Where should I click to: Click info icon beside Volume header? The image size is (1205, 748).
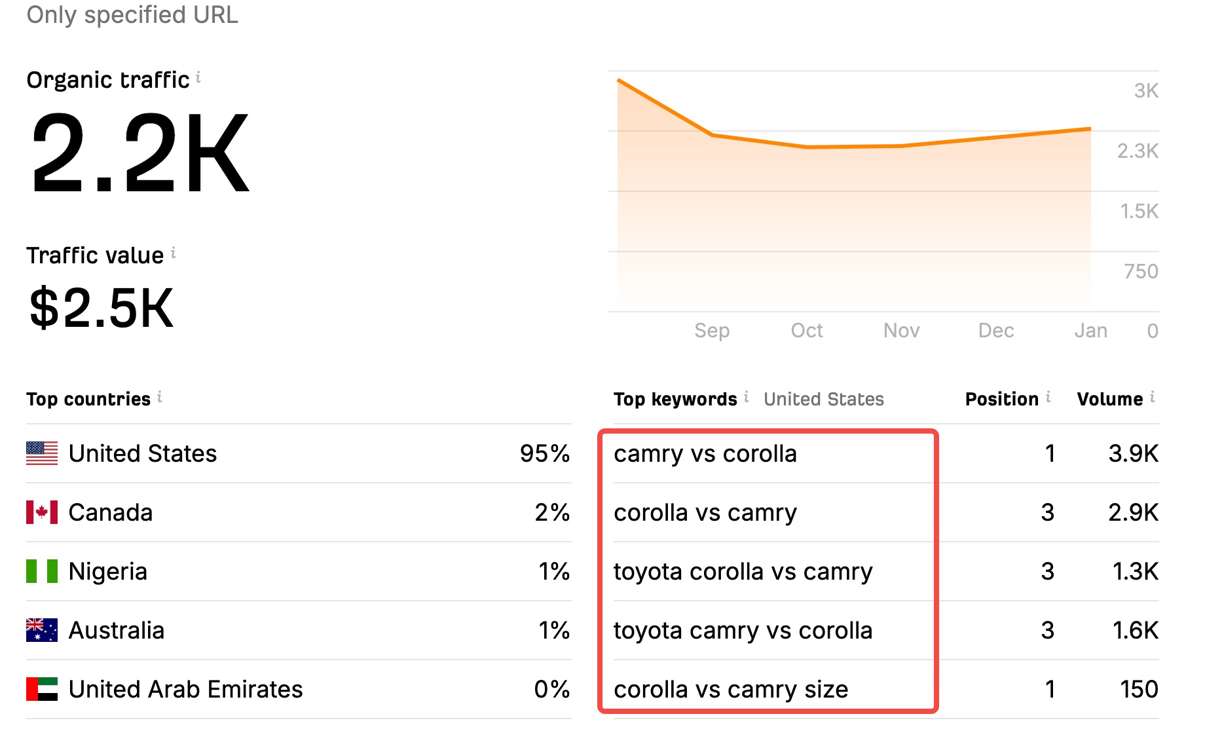pos(1153,397)
